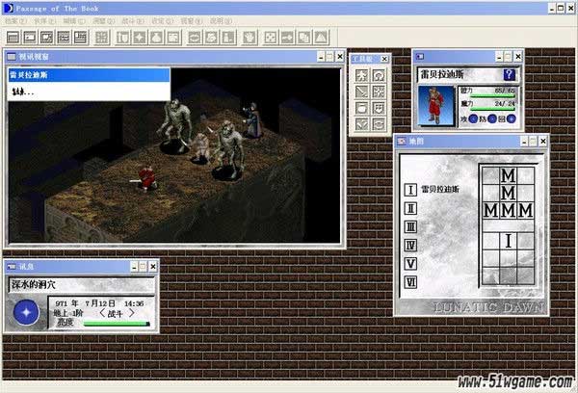The image size is (578, 393).
Task: Select party slot IV on the map panel
Action: click(410, 246)
